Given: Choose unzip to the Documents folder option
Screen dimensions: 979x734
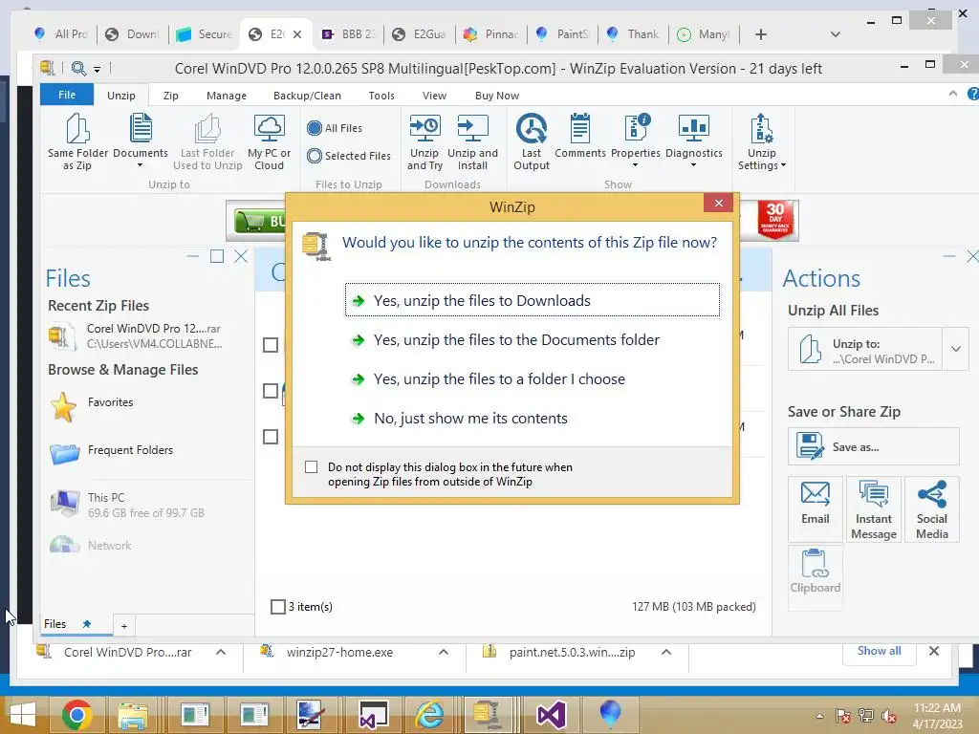Looking at the screenshot, I should (x=532, y=339).
